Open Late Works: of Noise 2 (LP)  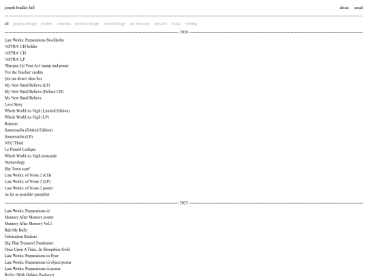click(x=27, y=181)
